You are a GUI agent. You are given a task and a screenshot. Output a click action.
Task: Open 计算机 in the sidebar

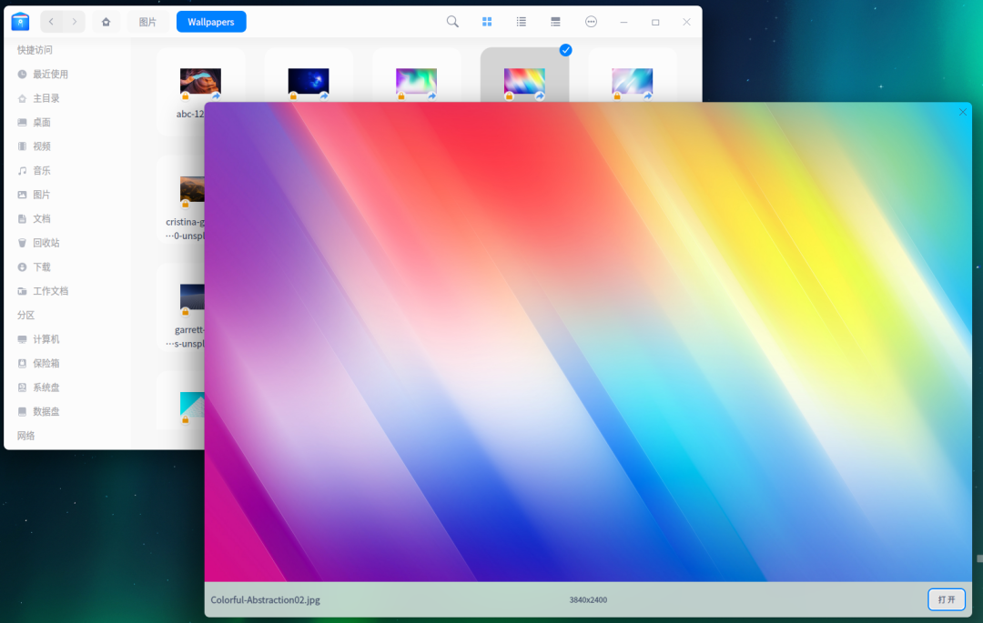46,339
